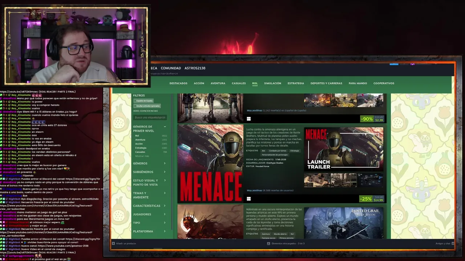This screenshot has width=465, height=261.
Task: Open the Comunidad menu
Action: tap(171, 68)
